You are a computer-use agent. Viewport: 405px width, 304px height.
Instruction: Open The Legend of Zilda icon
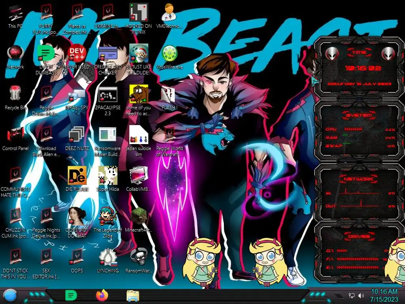pos(108,216)
